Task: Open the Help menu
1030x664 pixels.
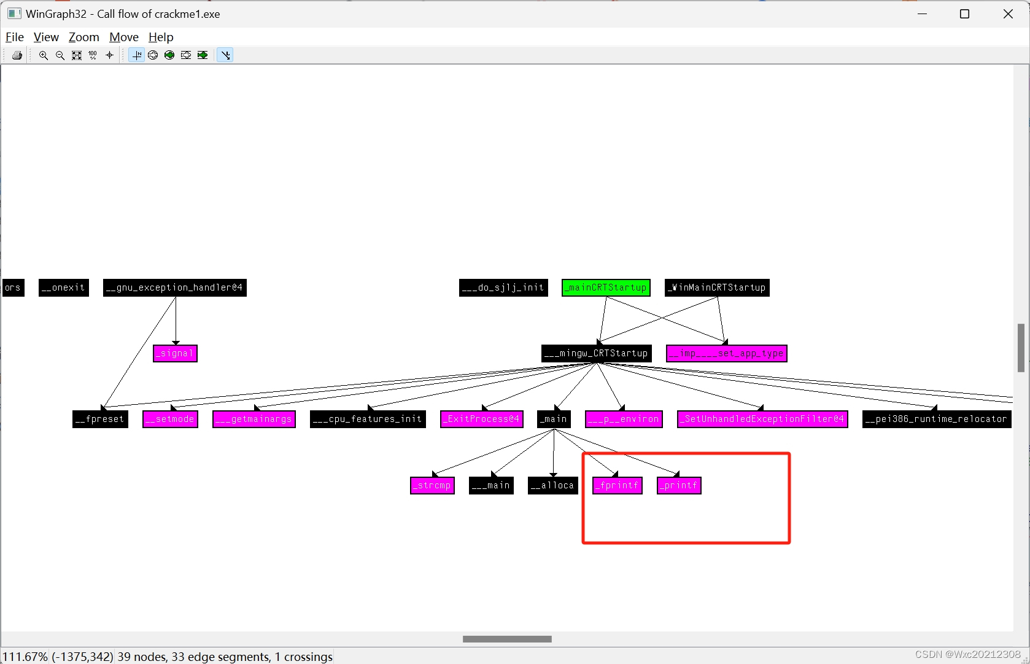Action: [161, 37]
